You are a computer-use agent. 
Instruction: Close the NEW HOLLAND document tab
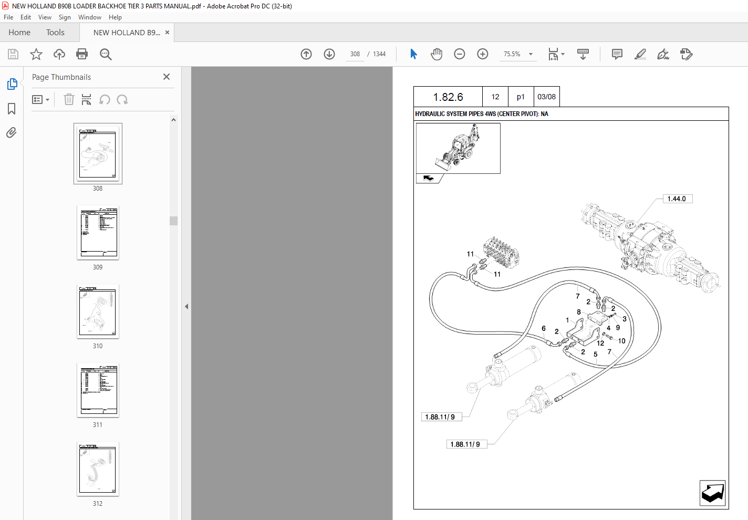[168, 32]
